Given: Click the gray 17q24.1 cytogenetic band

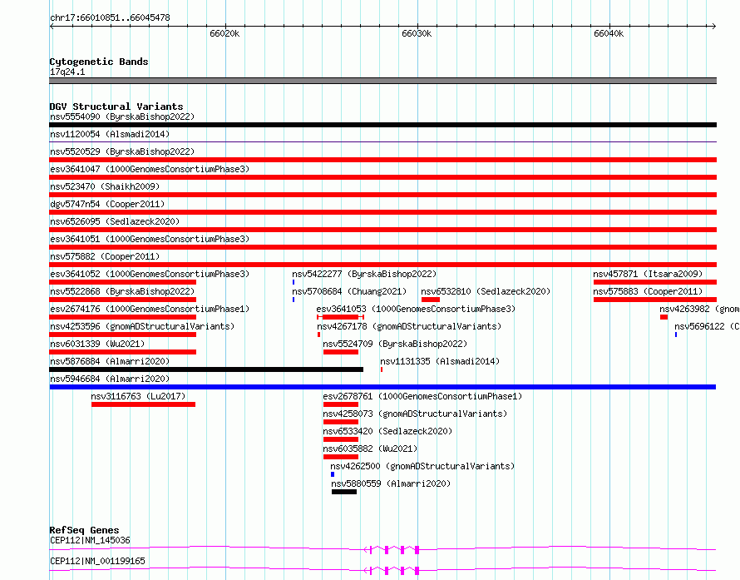Looking at the screenshot, I should pos(382,81).
